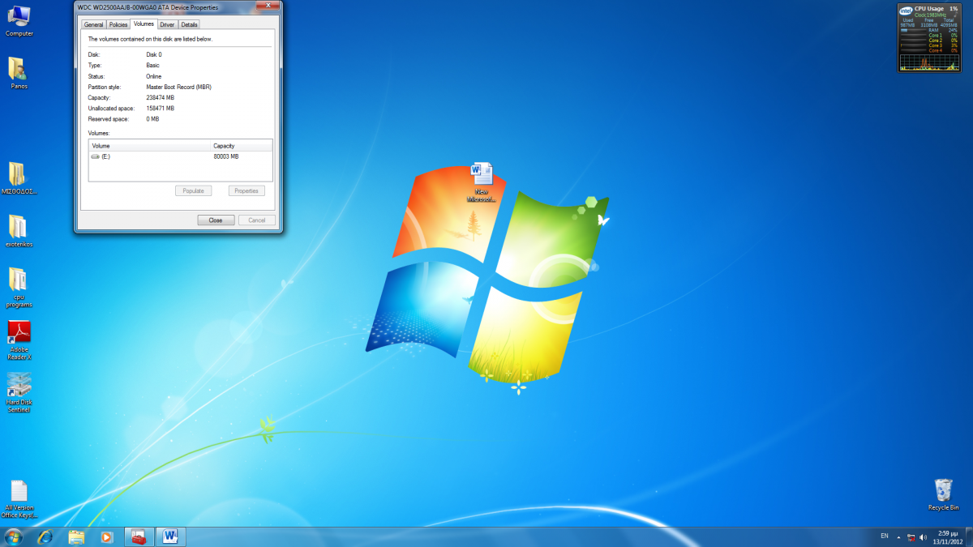This screenshot has width=973, height=547.
Task: Click the 238474 MB capacity value
Action: (161, 97)
